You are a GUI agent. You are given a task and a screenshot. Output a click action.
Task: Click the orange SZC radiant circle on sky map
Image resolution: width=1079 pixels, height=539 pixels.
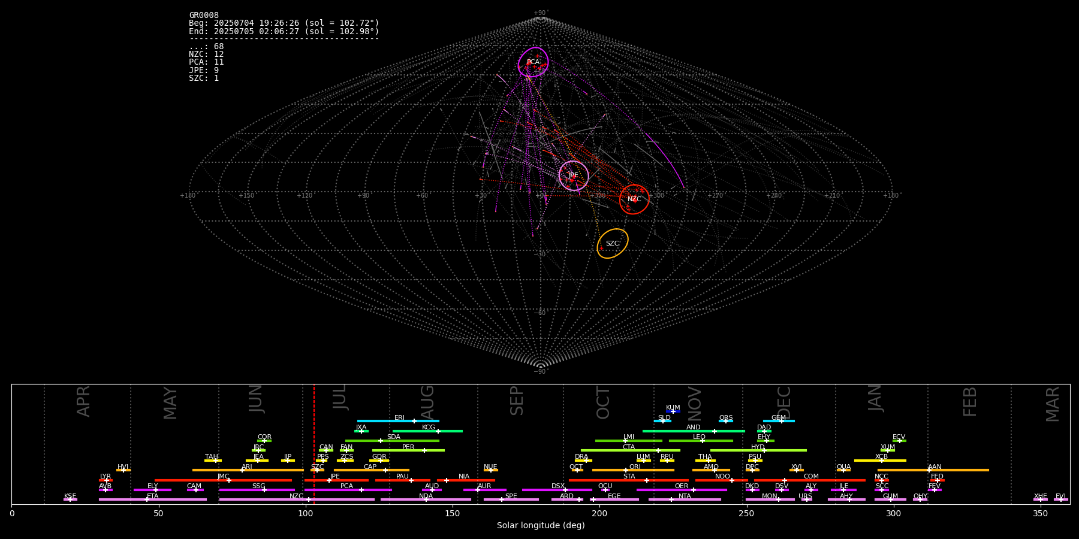click(x=613, y=244)
